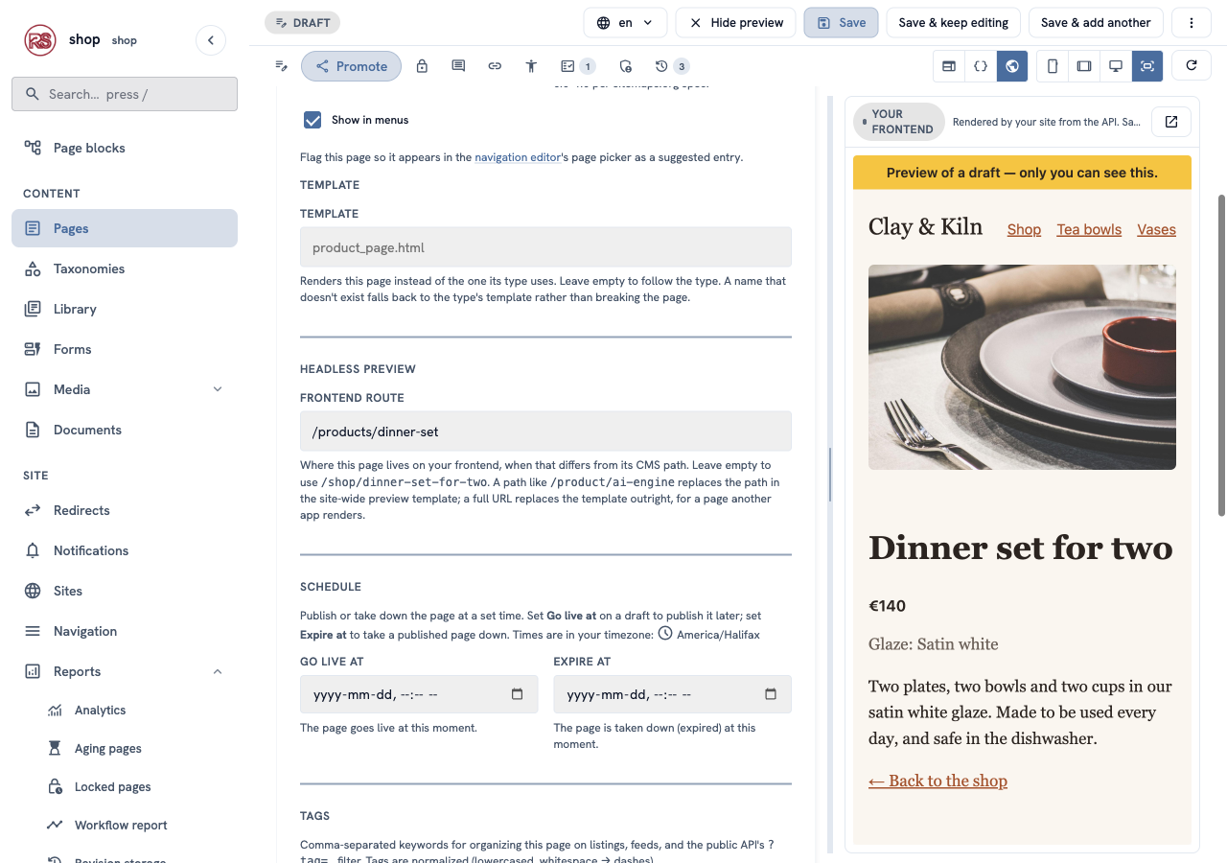Open the Redirects sidebar item
1227x863 pixels.
125,510
